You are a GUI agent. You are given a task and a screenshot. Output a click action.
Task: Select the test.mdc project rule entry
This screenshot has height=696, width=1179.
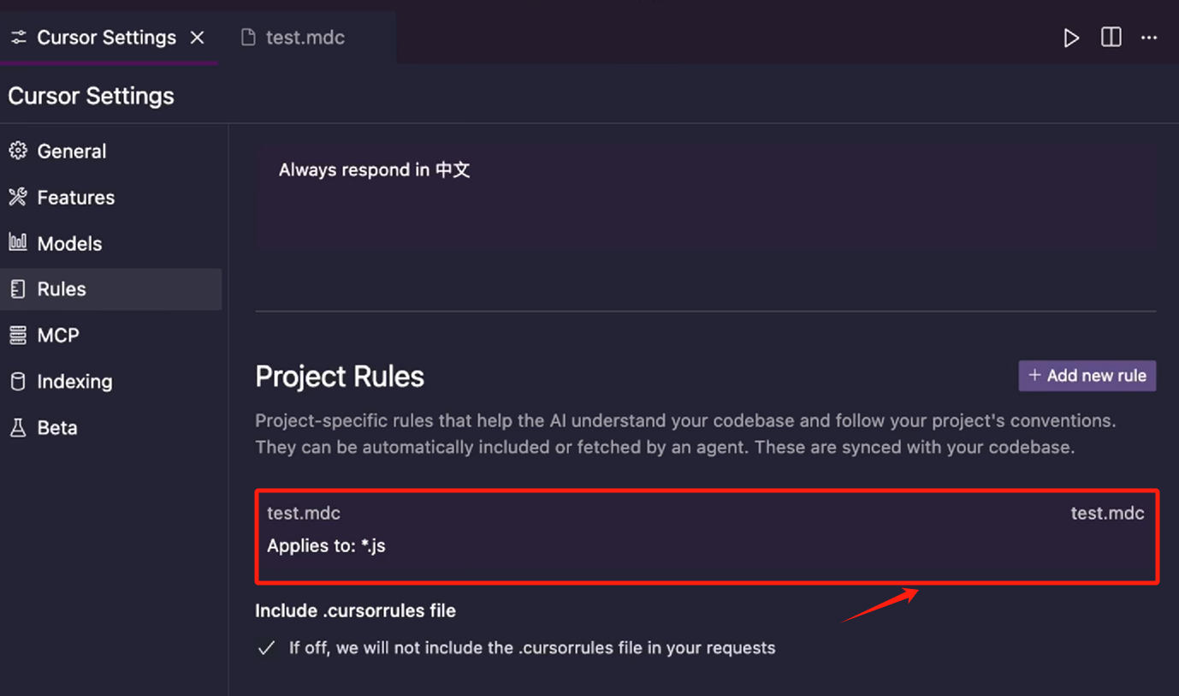(x=707, y=537)
